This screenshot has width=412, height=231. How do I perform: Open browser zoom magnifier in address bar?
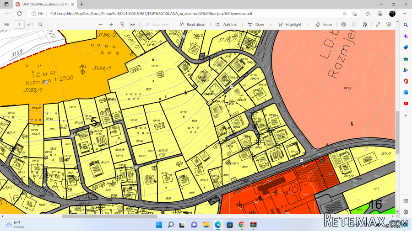pyautogui.click(x=344, y=14)
